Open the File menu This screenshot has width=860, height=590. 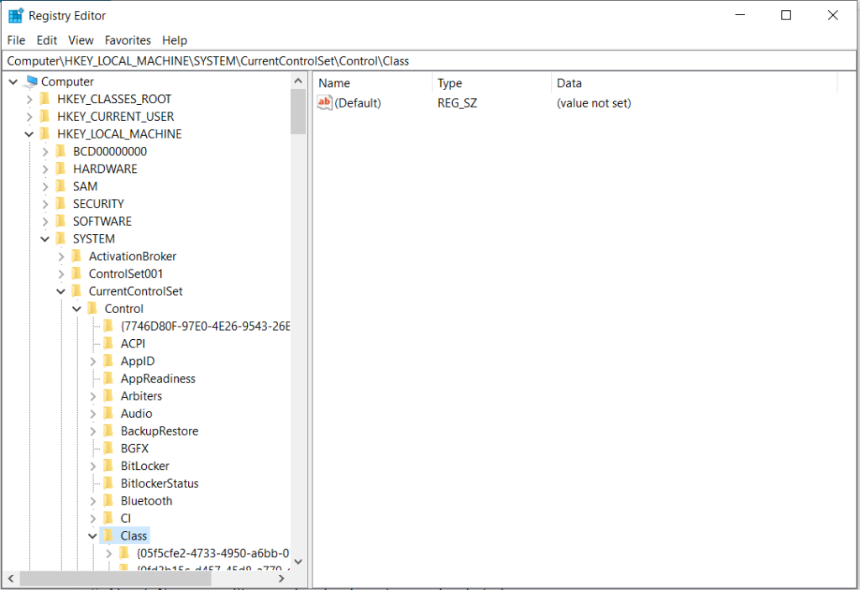click(x=16, y=40)
